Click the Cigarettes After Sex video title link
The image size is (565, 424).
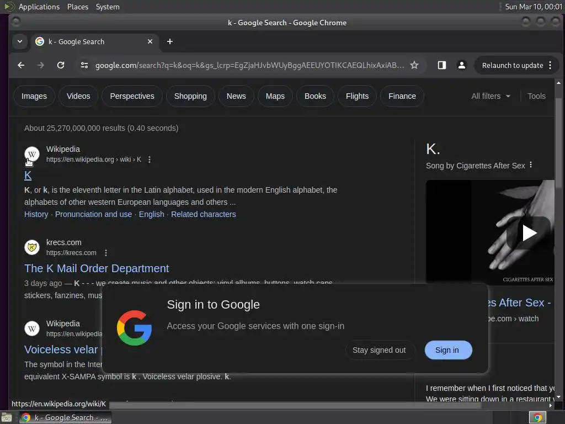[x=519, y=303]
